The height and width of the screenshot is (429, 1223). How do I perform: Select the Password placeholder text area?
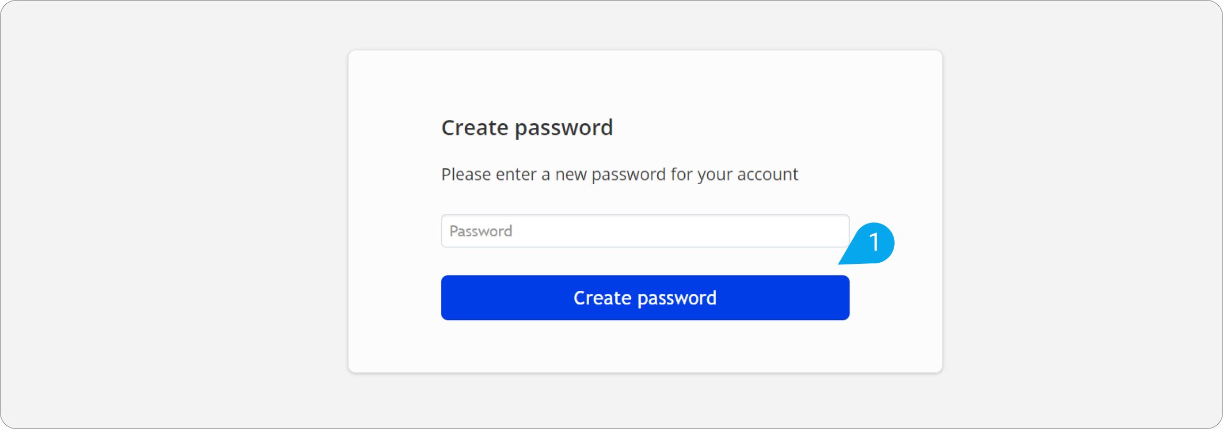coord(480,231)
